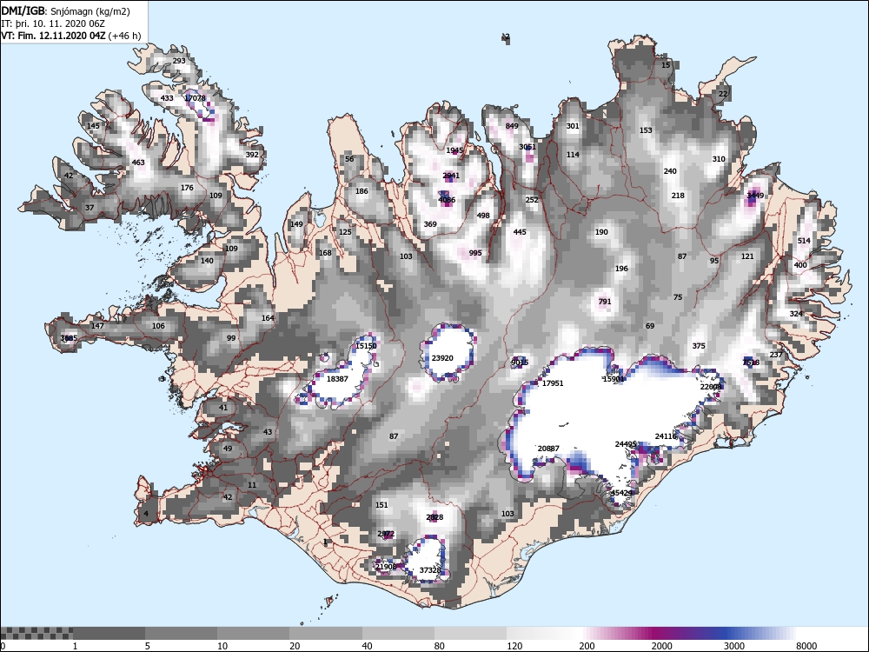This screenshot has width=869, height=652.
Task: Click the 40 legend tick label
Action: point(368,646)
